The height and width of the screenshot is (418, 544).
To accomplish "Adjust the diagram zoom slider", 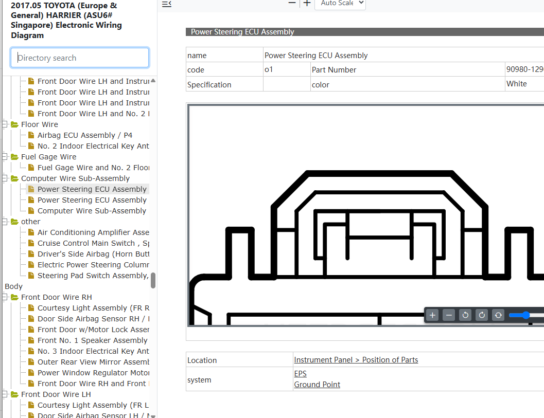I will (x=527, y=315).
